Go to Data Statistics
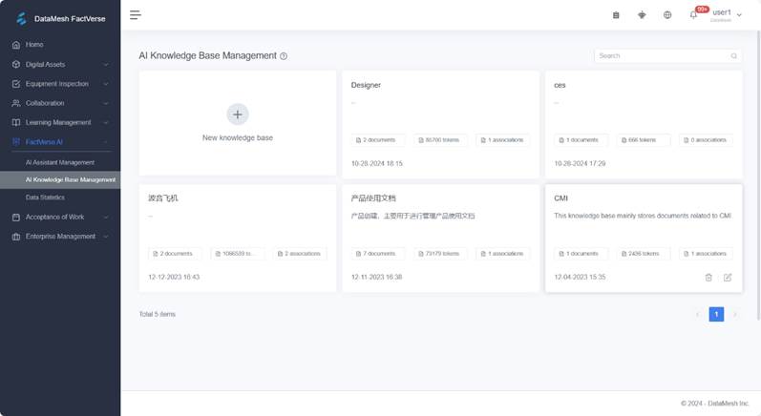This screenshot has height=416, width=761. point(45,197)
